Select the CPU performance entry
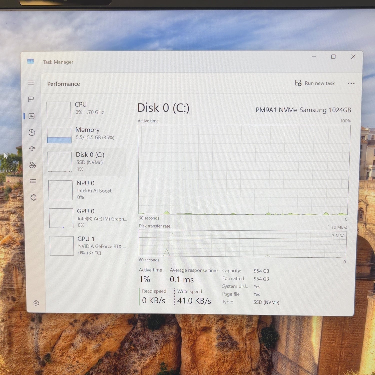The width and height of the screenshot is (375, 375). pyautogui.click(x=85, y=109)
